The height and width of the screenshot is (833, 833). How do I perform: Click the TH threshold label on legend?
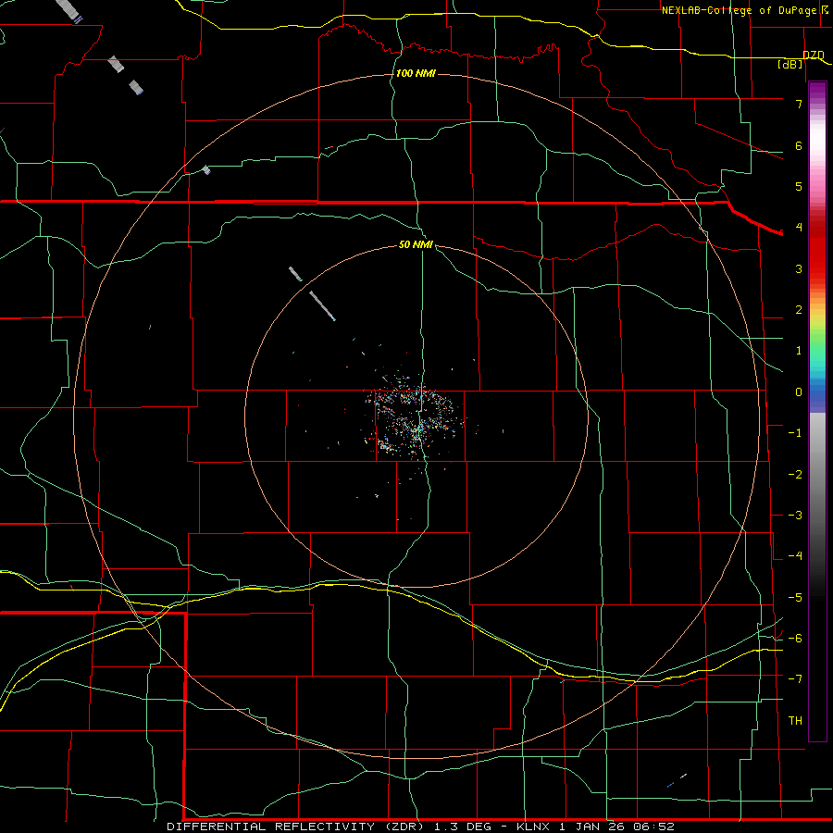pyautogui.click(x=795, y=721)
